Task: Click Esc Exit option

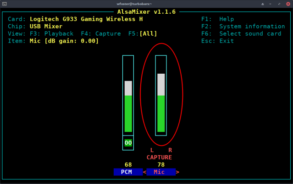Action: click(x=218, y=41)
